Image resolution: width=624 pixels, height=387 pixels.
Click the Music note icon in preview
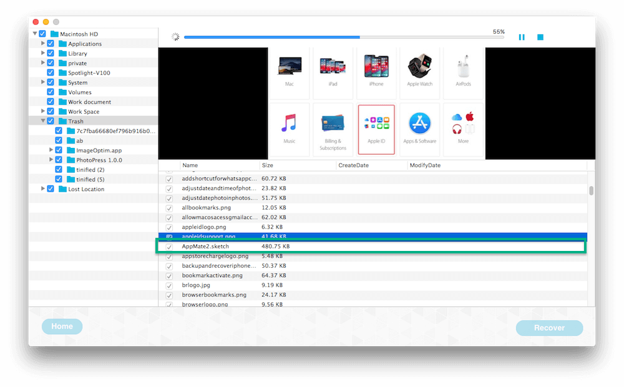[289, 122]
